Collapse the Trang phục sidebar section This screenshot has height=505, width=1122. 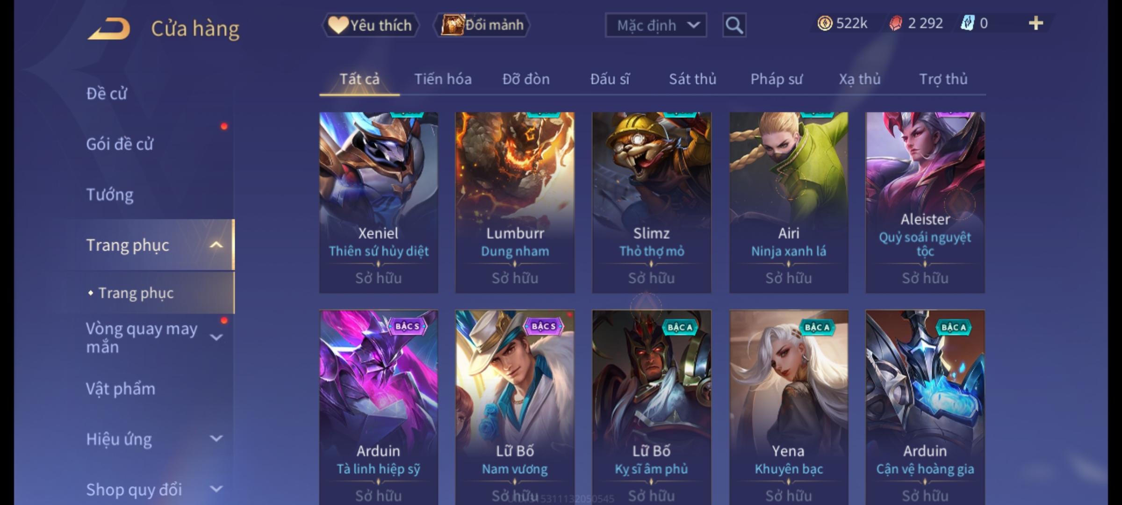pos(216,245)
